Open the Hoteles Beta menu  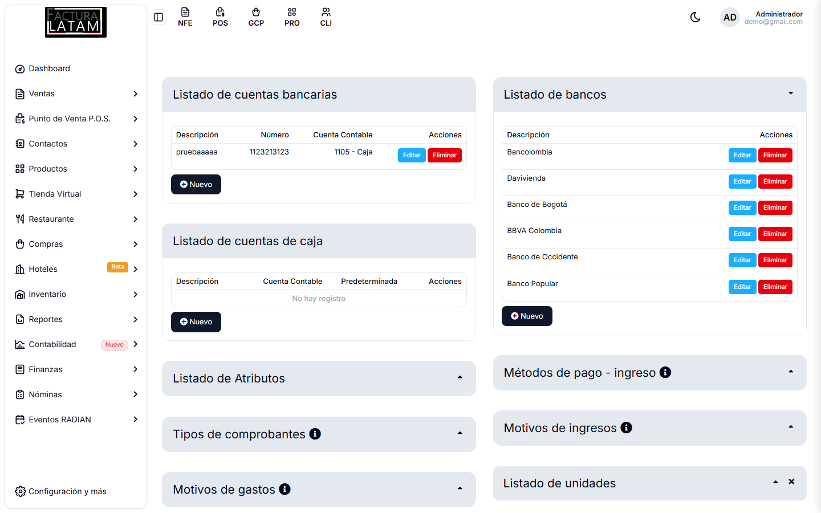[x=76, y=269]
